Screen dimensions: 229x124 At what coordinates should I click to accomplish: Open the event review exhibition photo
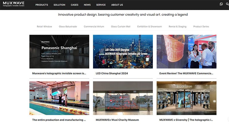coord(187,52)
